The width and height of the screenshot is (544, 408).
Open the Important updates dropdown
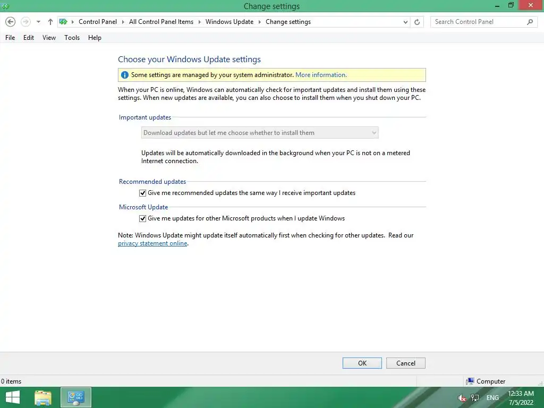[260, 132]
